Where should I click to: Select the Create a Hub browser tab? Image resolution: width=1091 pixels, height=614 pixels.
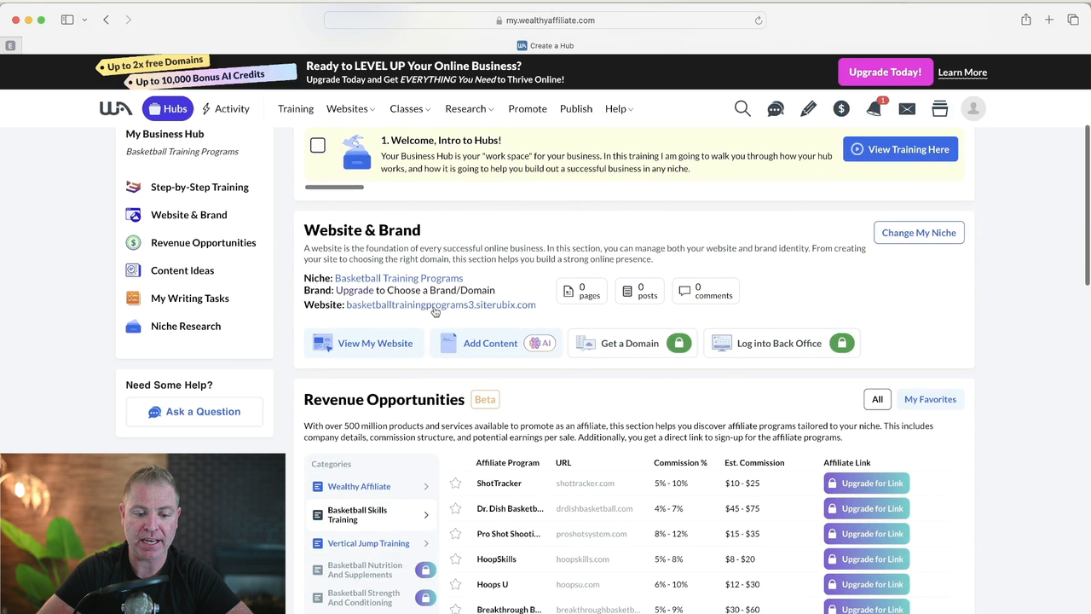(x=545, y=45)
